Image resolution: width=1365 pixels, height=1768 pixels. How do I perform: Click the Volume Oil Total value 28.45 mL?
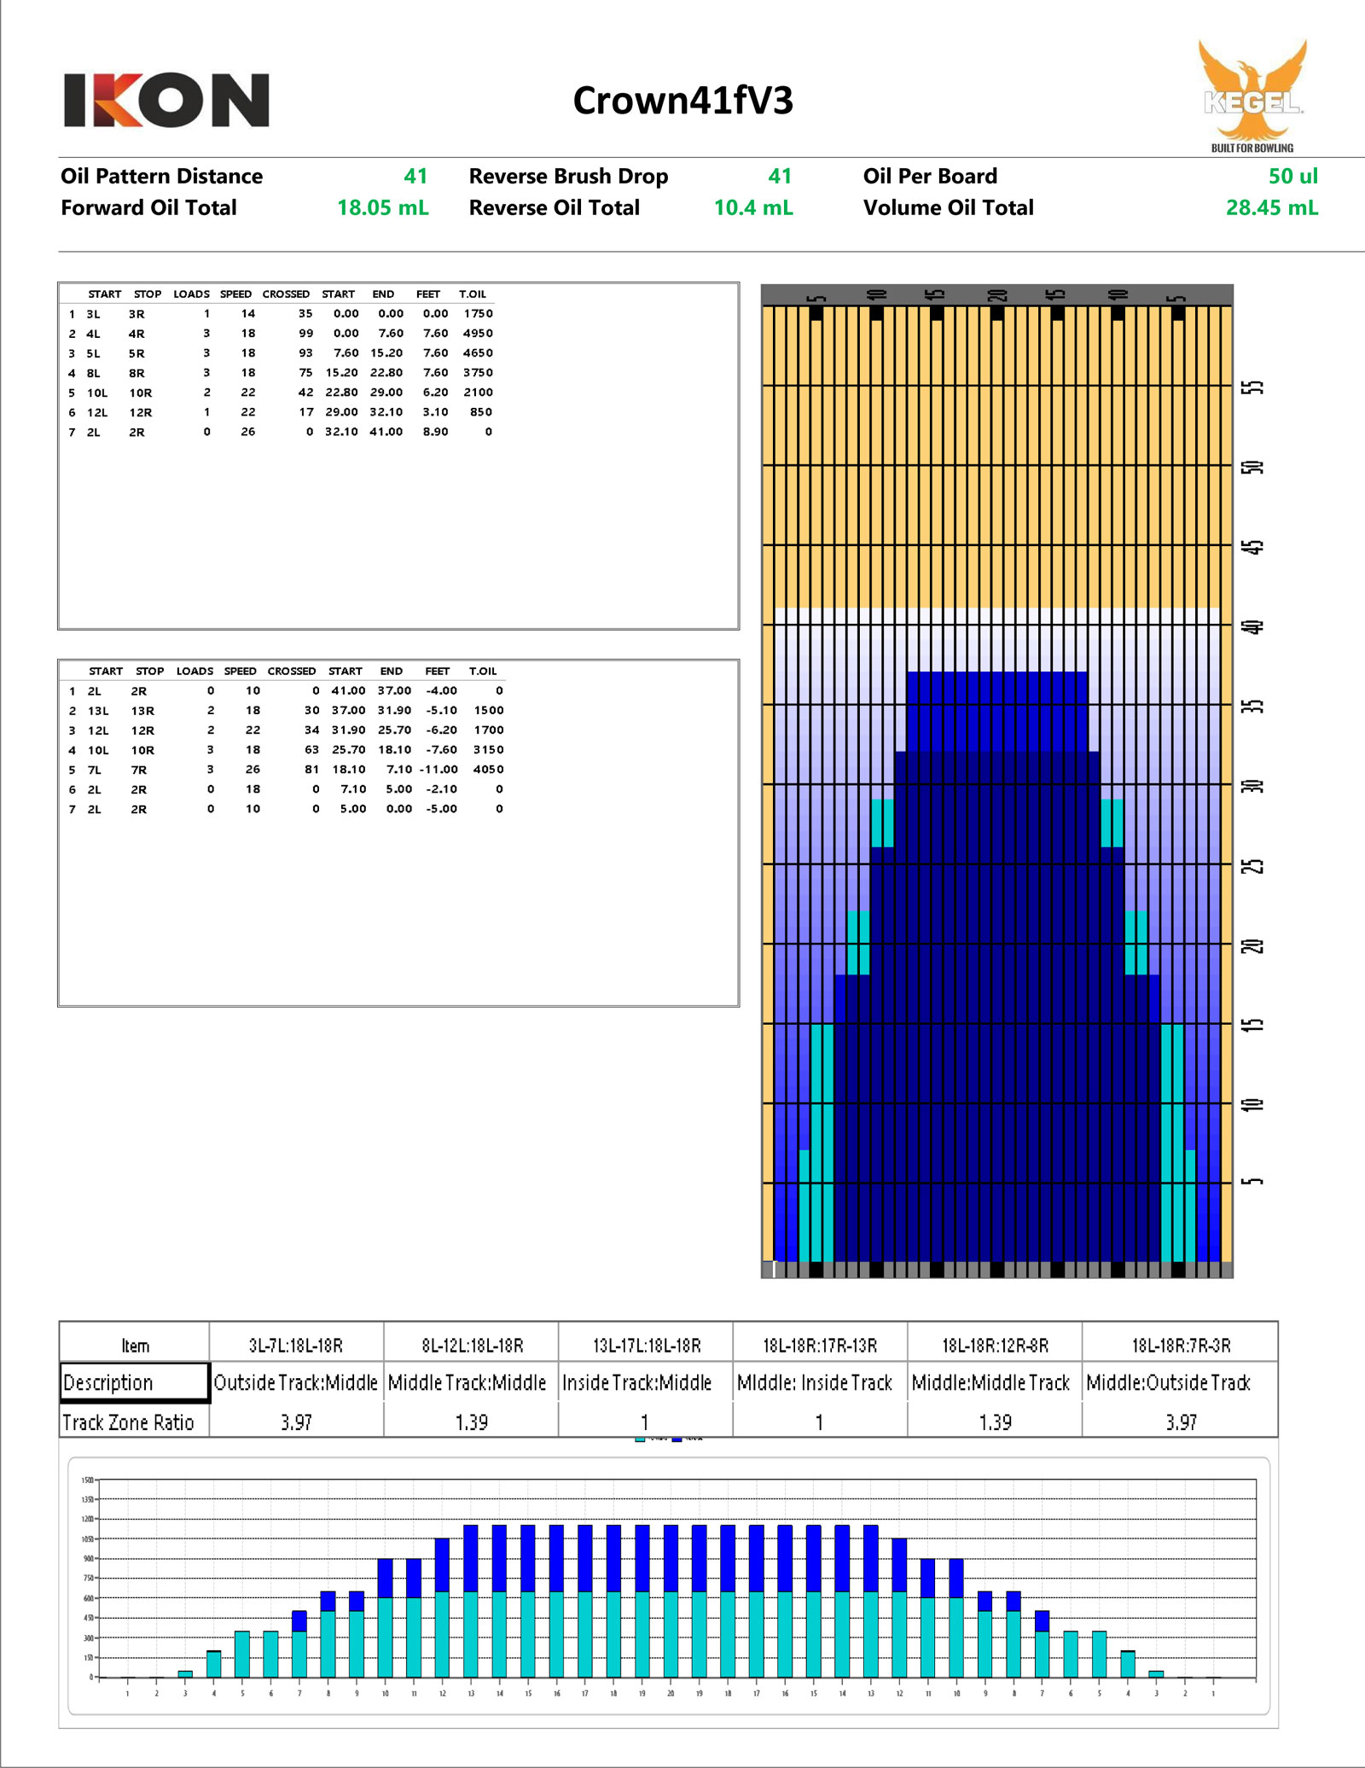pyautogui.click(x=1271, y=208)
